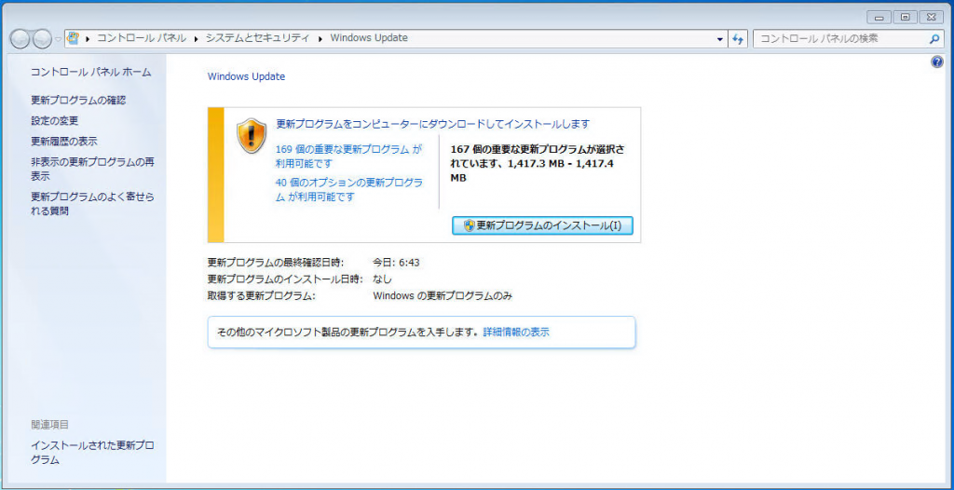954x490 pixels.
Task: Select システムとセキュリティ in the breadcrumb
Action: pyautogui.click(x=257, y=38)
